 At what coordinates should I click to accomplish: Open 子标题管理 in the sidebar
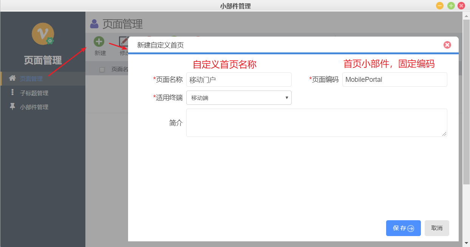pyautogui.click(x=34, y=93)
